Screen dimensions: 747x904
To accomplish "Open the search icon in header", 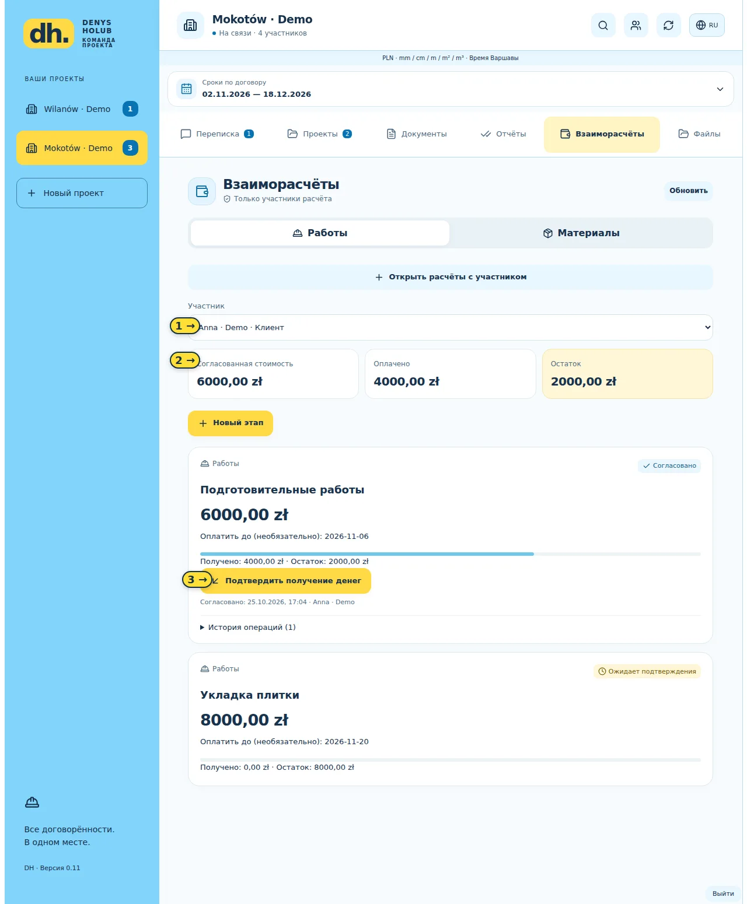I will coord(603,25).
